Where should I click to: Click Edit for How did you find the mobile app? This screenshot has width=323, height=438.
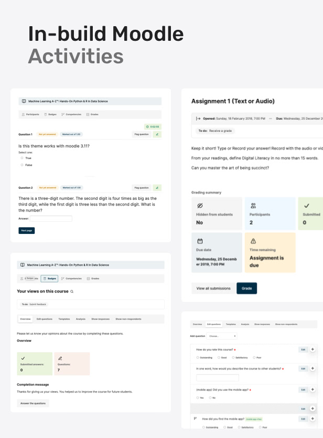point(303,419)
